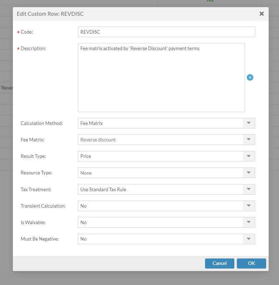
Task: Expand the Is Waivable dropdown arrow
Action: pos(249,222)
